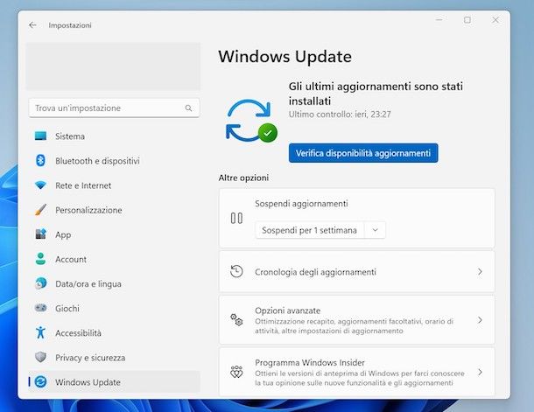Click the Accessibilità figure icon
Viewport: 534px width, 412px height.
tap(40, 332)
